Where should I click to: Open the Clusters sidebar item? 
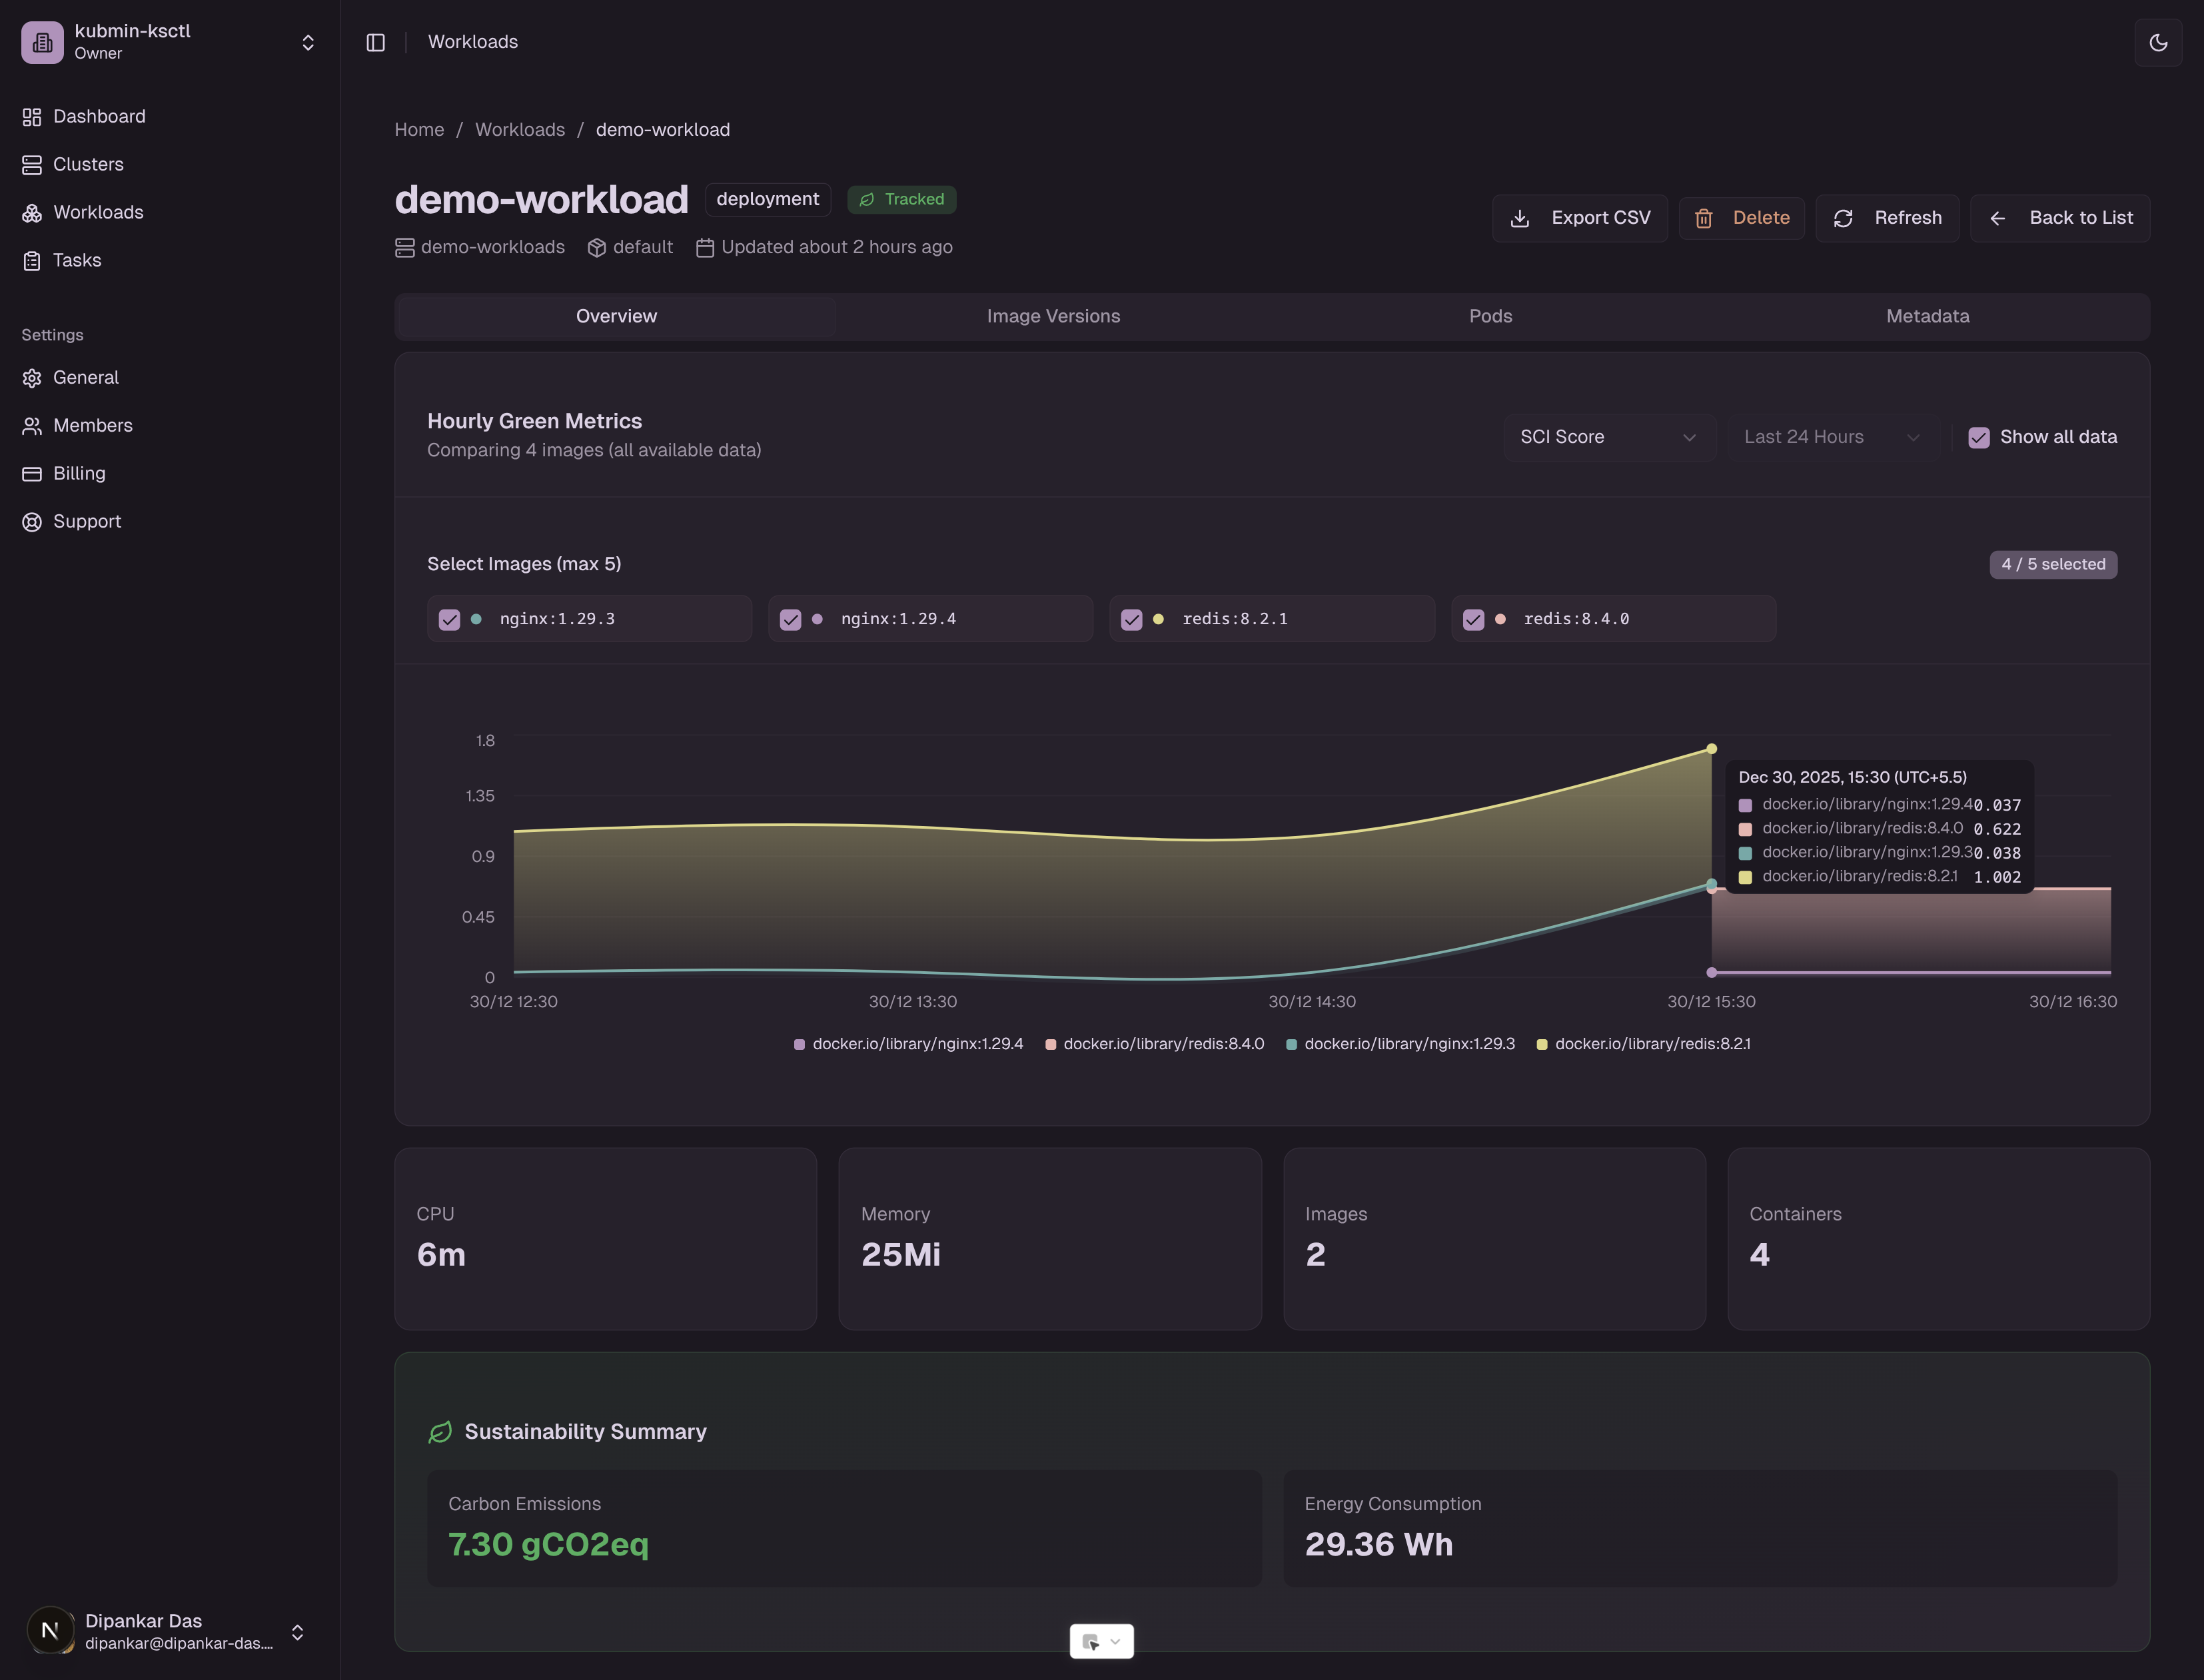88,164
